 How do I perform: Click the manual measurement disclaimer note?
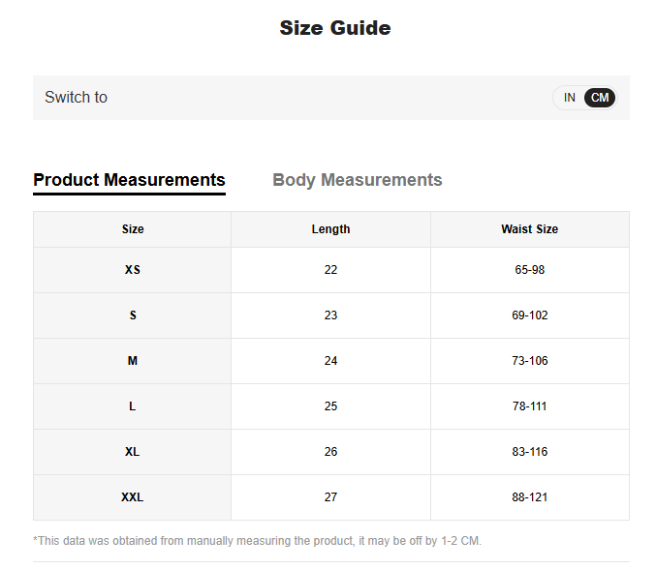[x=257, y=541]
